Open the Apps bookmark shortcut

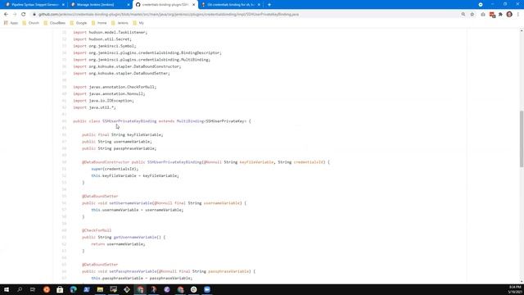(11, 23)
